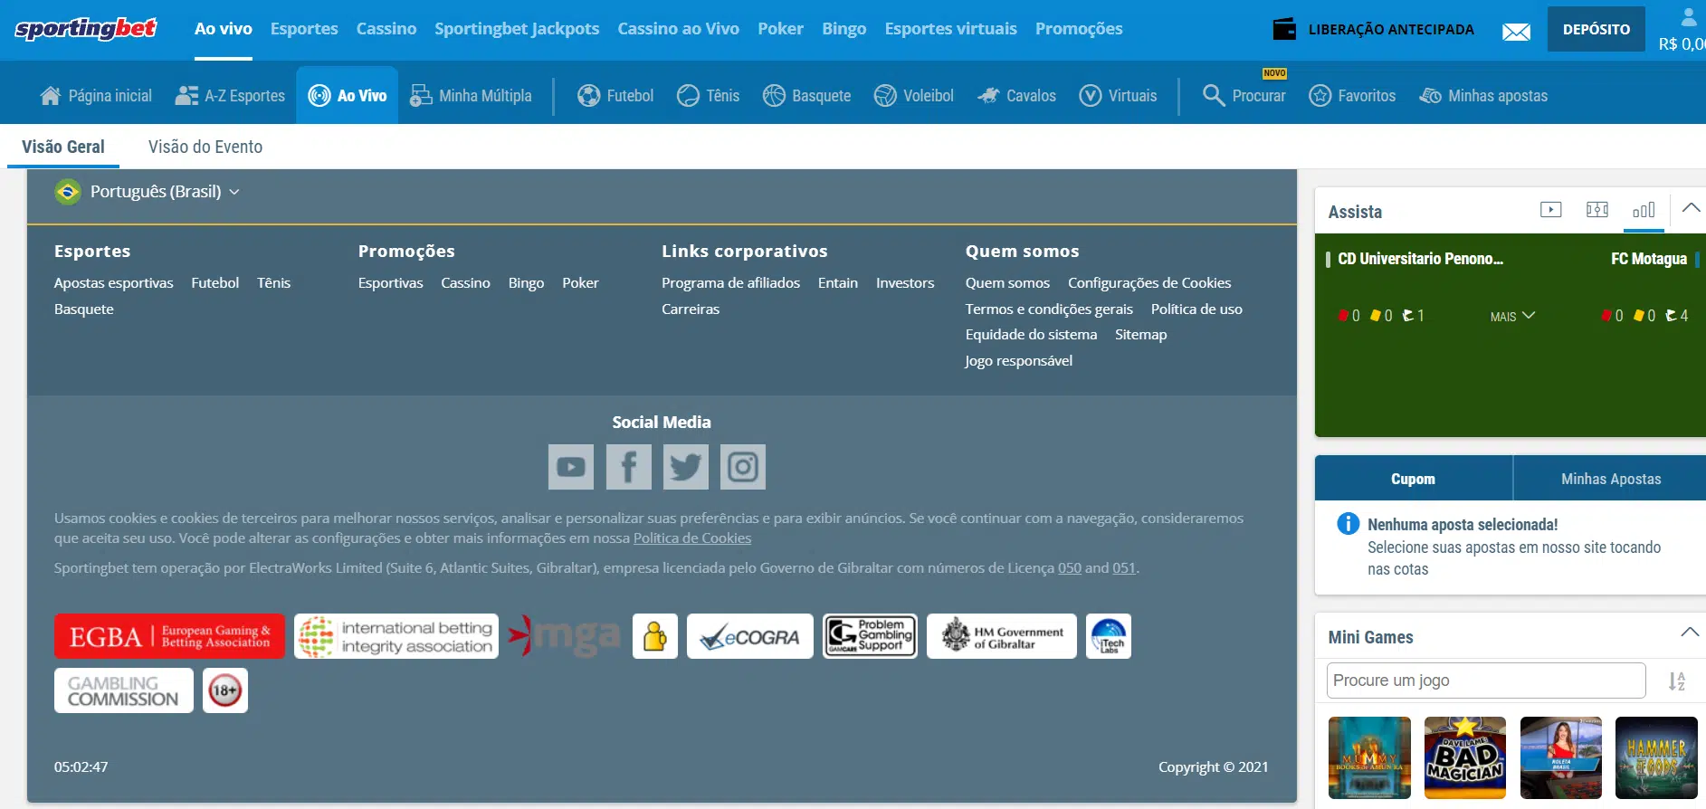Screen dimensions: 1706x809
Task: Open the Bad Magician game thumbnail
Action: click(x=1465, y=758)
